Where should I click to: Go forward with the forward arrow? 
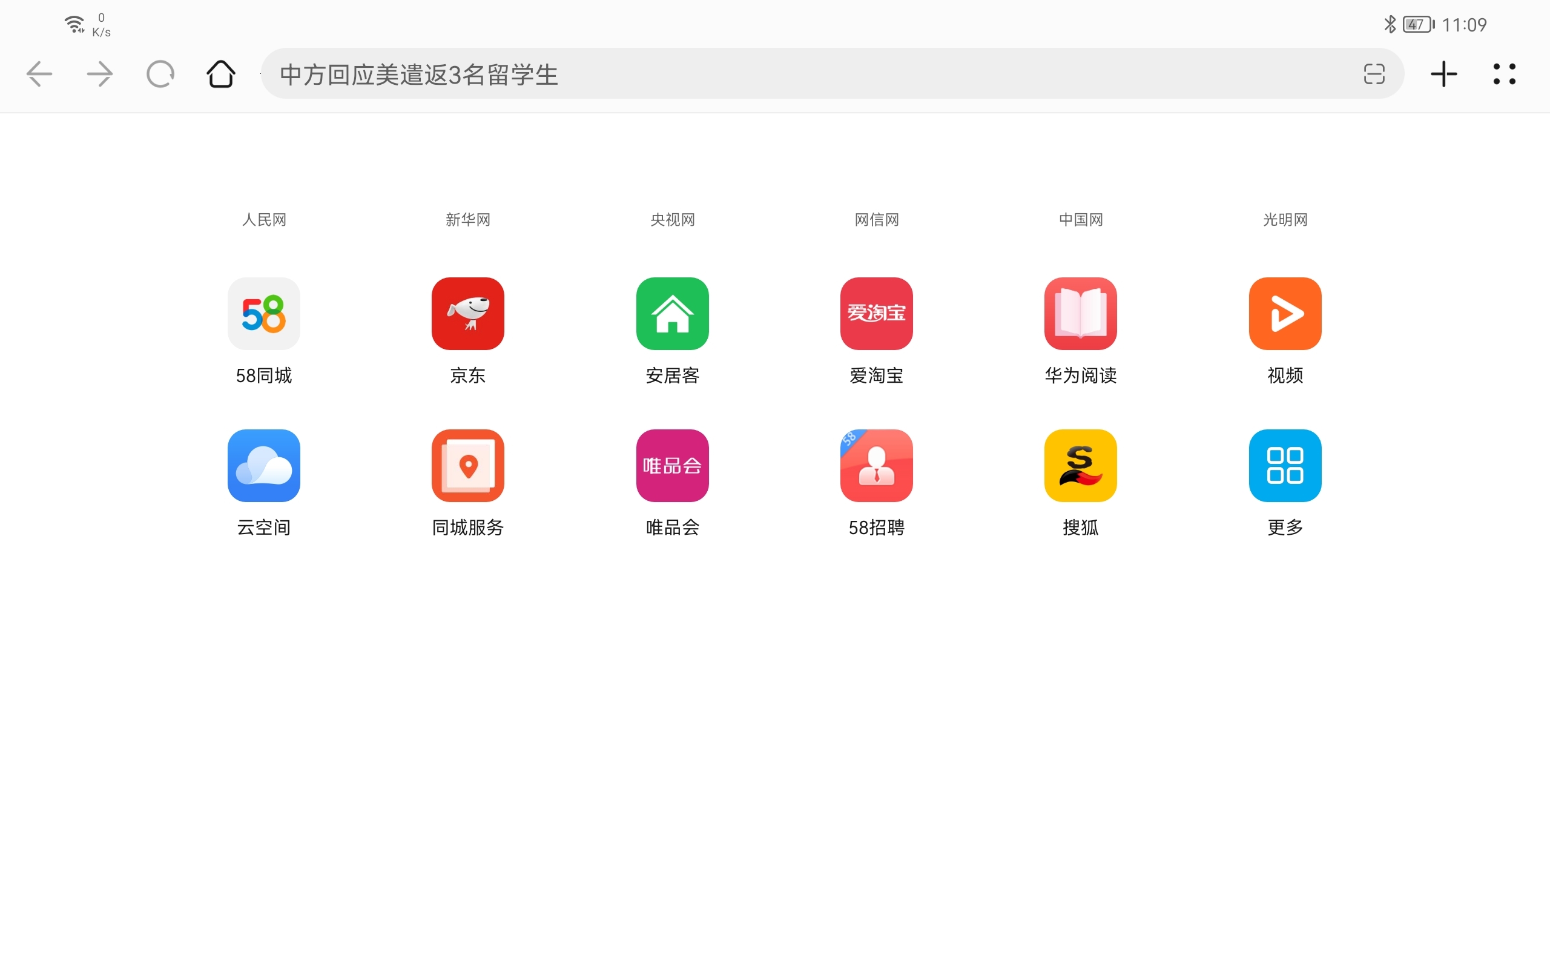click(x=99, y=74)
